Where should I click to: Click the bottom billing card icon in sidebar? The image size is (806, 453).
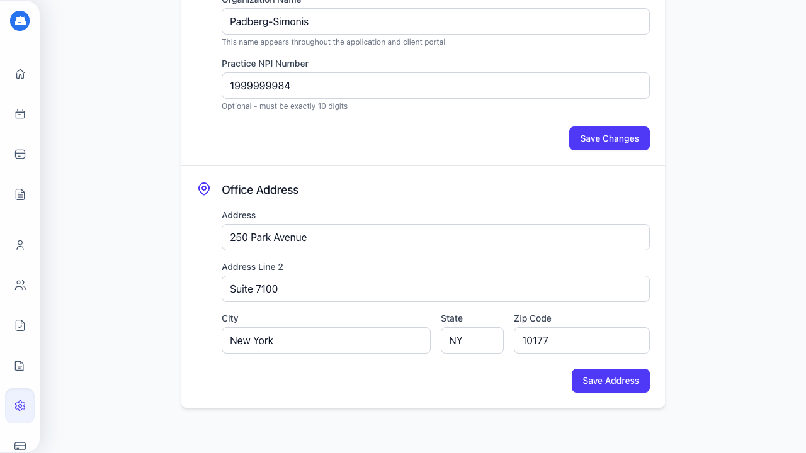(x=20, y=446)
